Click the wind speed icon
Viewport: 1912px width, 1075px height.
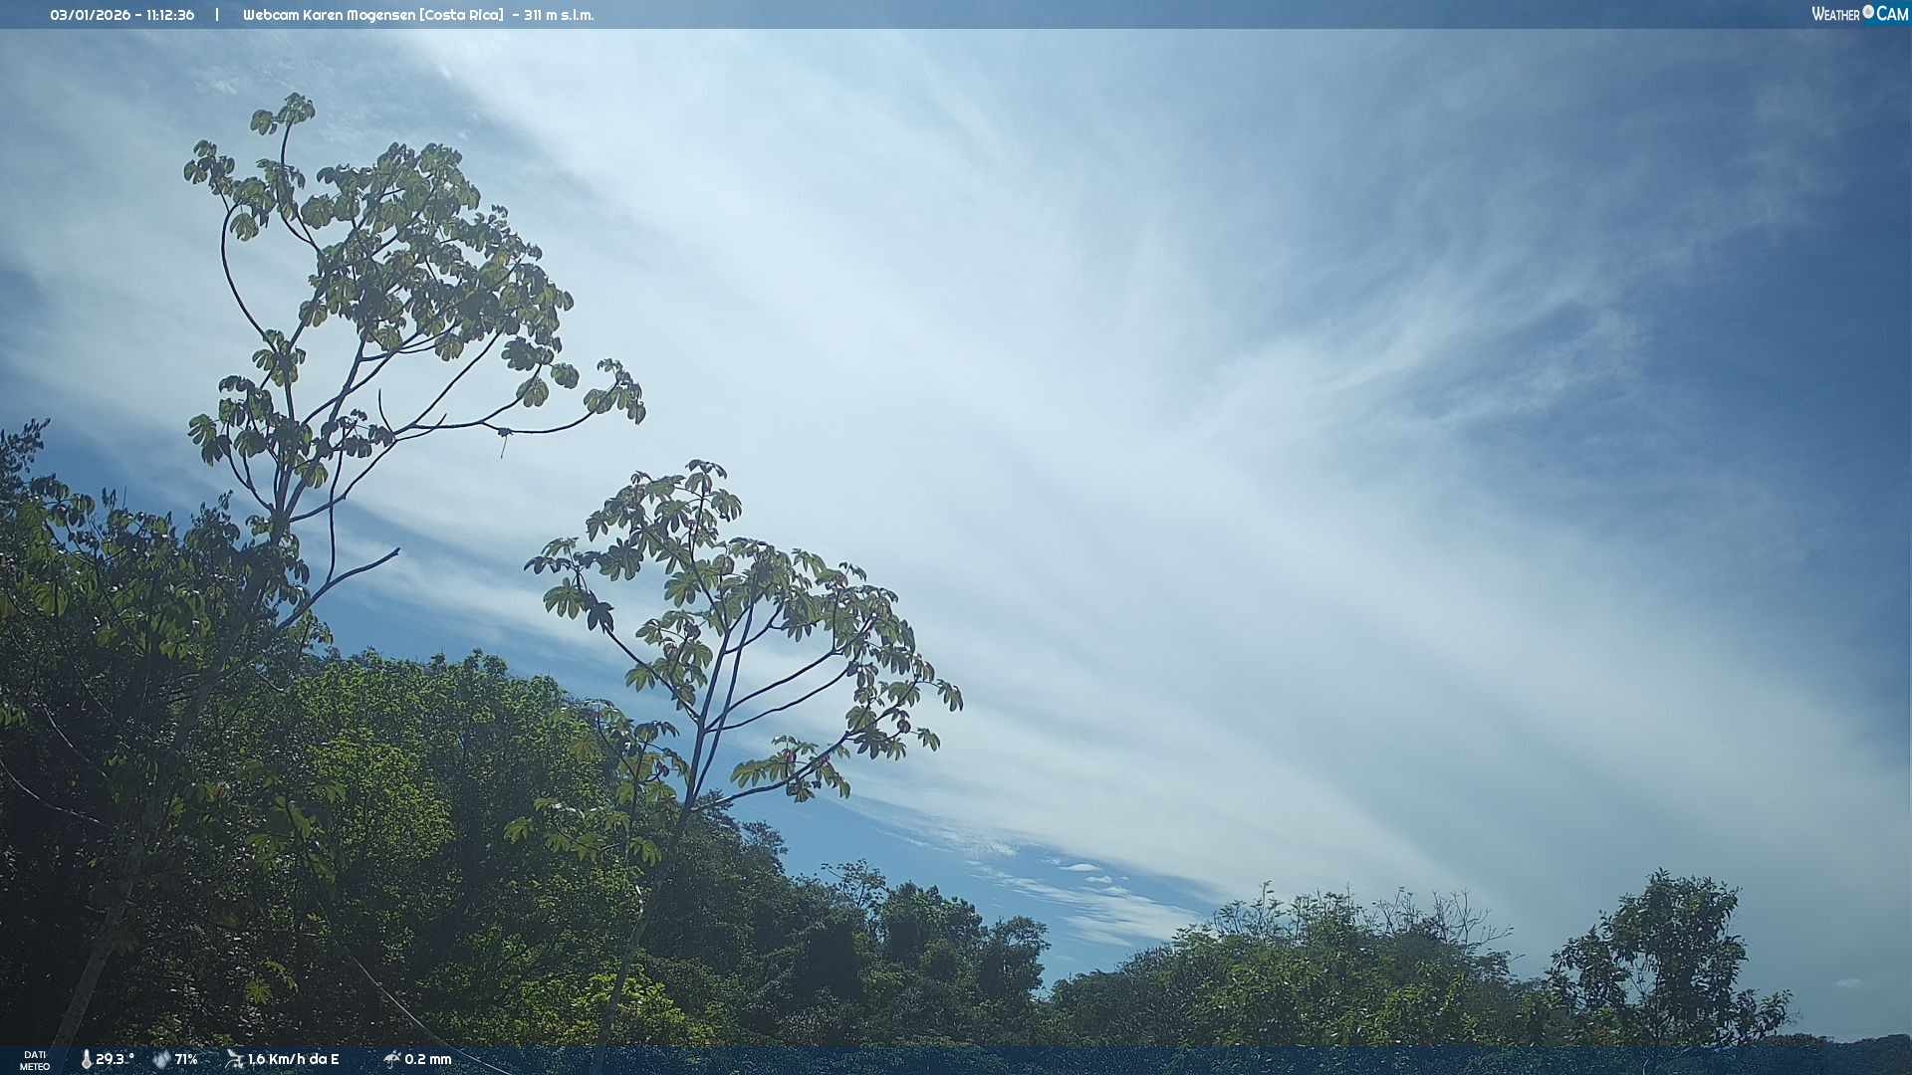[234, 1059]
